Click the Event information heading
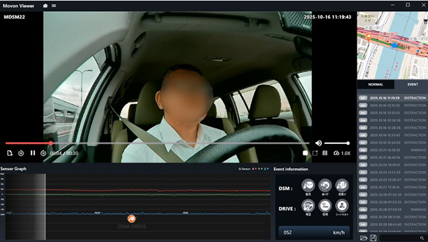428x242 pixels. tap(291, 169)
